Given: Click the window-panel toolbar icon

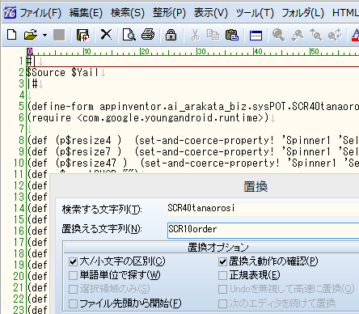Looking at the screenshot, I should tap(256, 36).
